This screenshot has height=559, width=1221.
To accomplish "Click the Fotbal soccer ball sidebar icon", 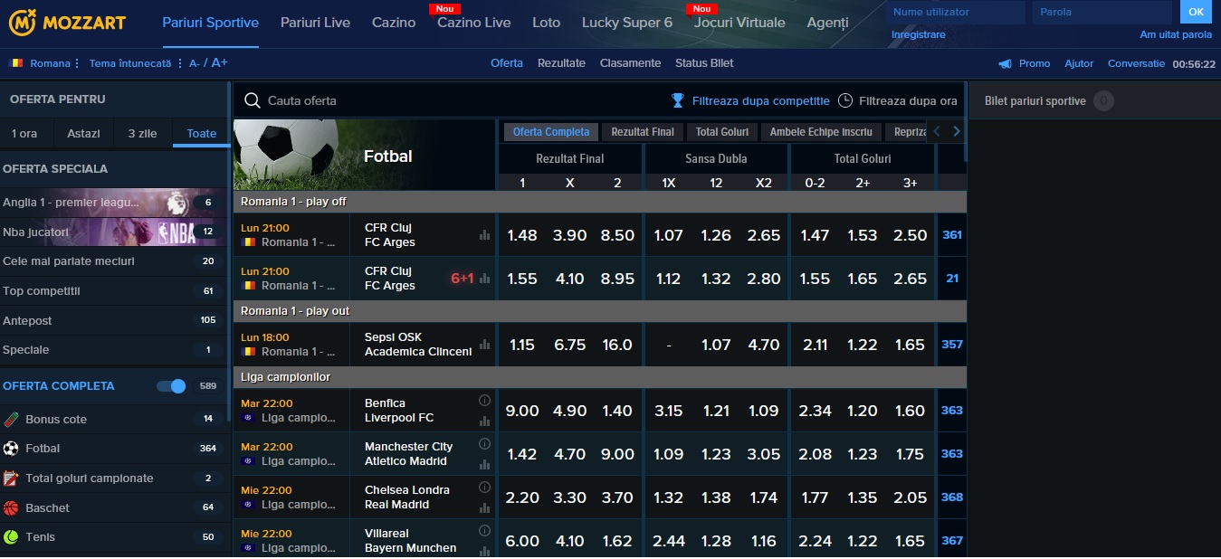I will (x=11, y=448).
